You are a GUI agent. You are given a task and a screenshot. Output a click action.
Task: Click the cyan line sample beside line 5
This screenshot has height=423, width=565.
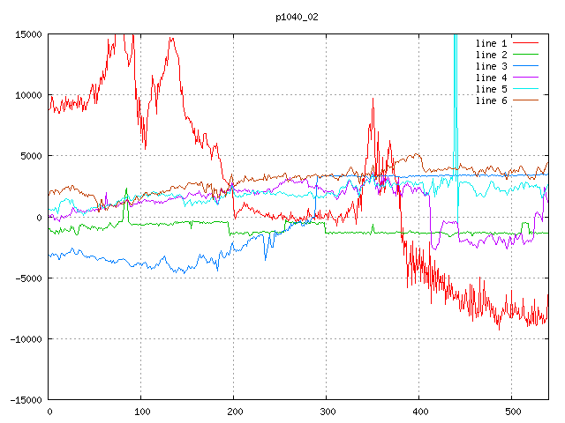pyautogui.click(x=526, y=89)
